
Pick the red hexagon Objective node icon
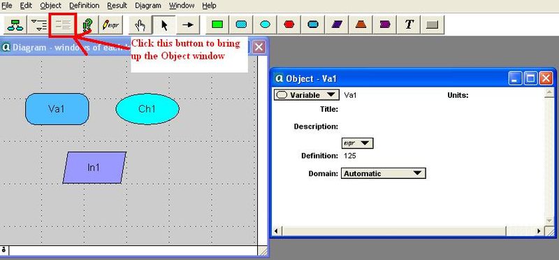point(289,24)
